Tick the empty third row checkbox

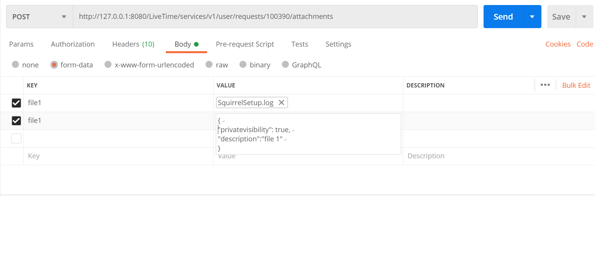[16, 138]
